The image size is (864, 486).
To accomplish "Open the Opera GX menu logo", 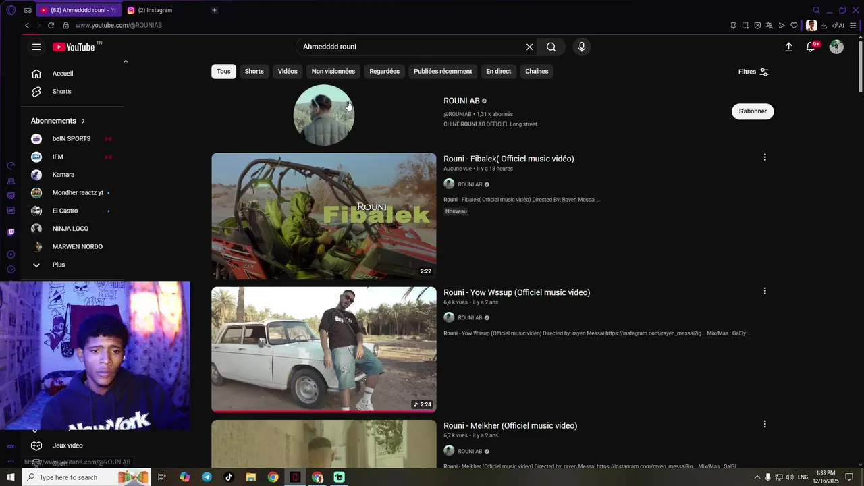I will [x=11, y=10].
